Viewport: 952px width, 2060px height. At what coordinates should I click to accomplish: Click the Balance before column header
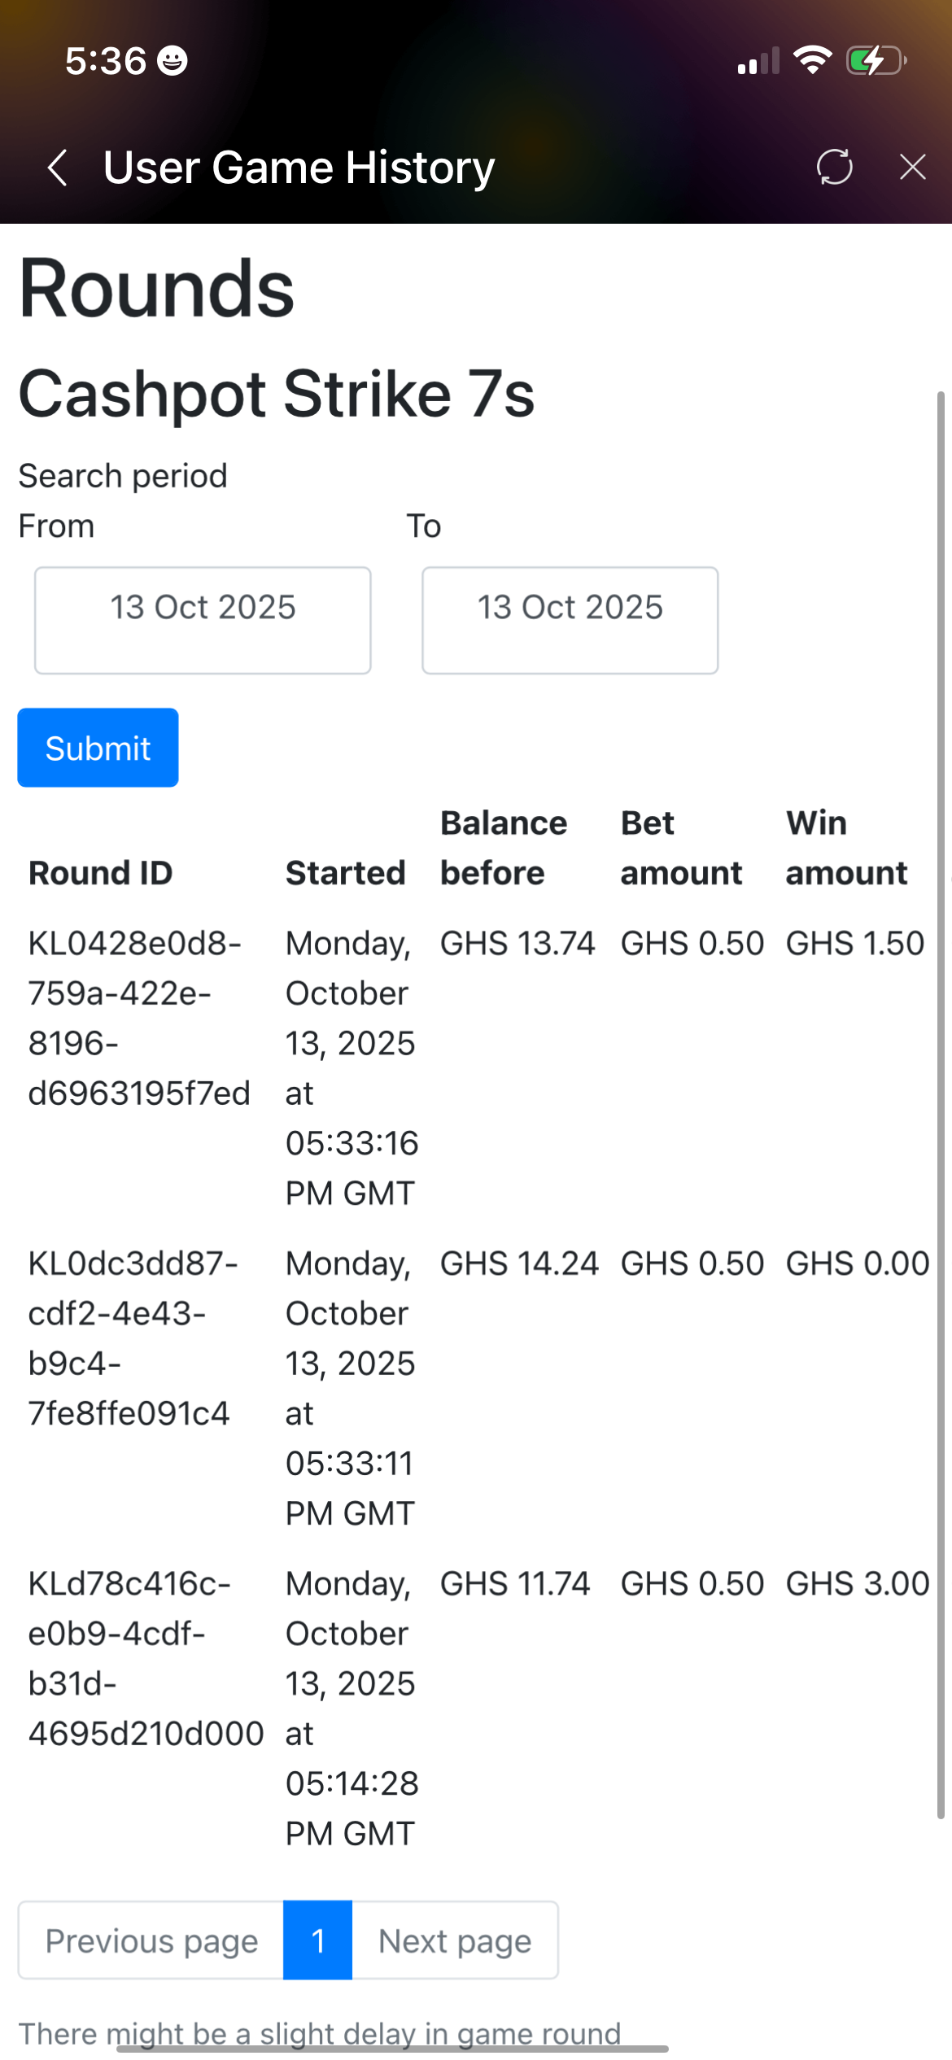[x=504, y=848]
